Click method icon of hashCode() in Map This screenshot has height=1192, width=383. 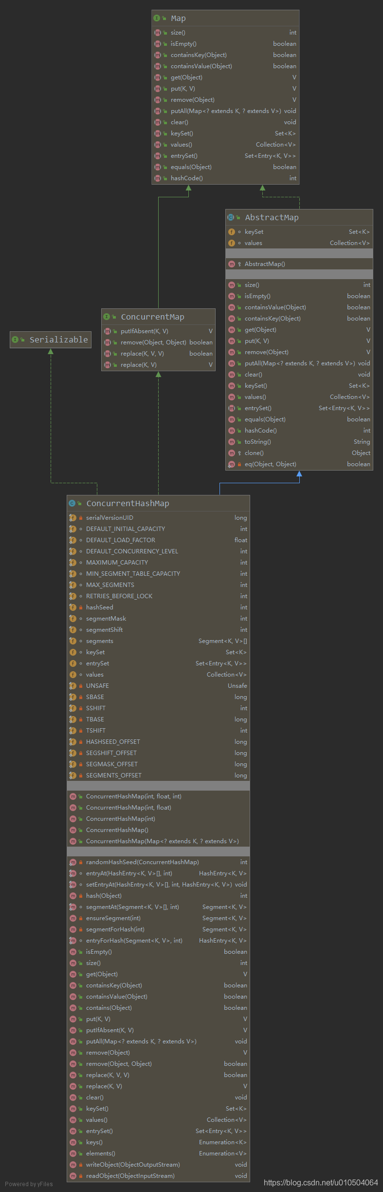tap(158, 178)
